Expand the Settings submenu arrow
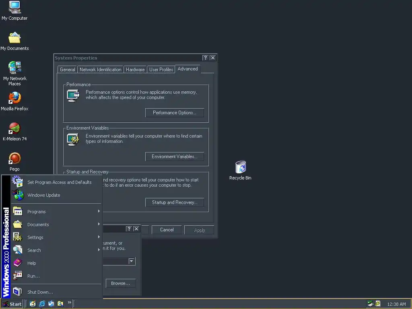The width and height of the screenshot is (412, 309). pyautogui.click(x=99, y=237)
